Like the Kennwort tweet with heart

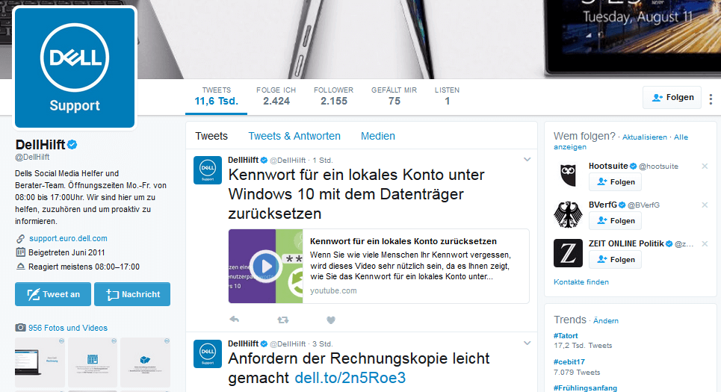[330, 320]
